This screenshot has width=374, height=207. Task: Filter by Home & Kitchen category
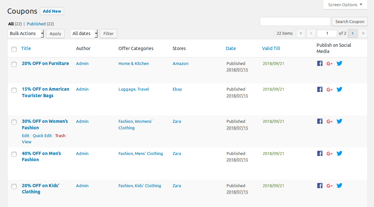click(x=133, y=63)
